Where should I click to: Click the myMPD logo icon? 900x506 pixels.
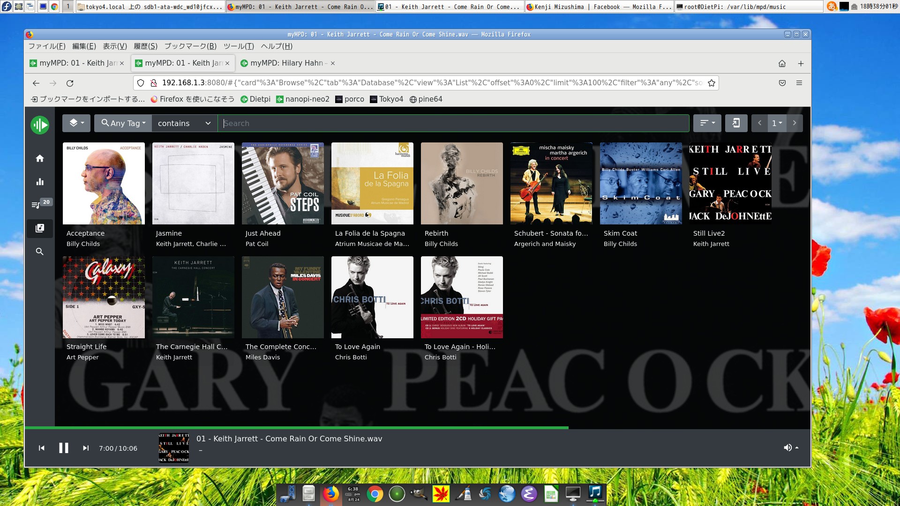(x=40, y=125)
